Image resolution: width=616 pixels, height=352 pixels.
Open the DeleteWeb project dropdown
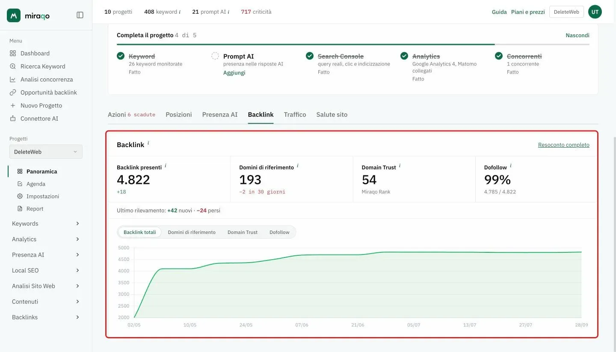click(x=46, y=152)
